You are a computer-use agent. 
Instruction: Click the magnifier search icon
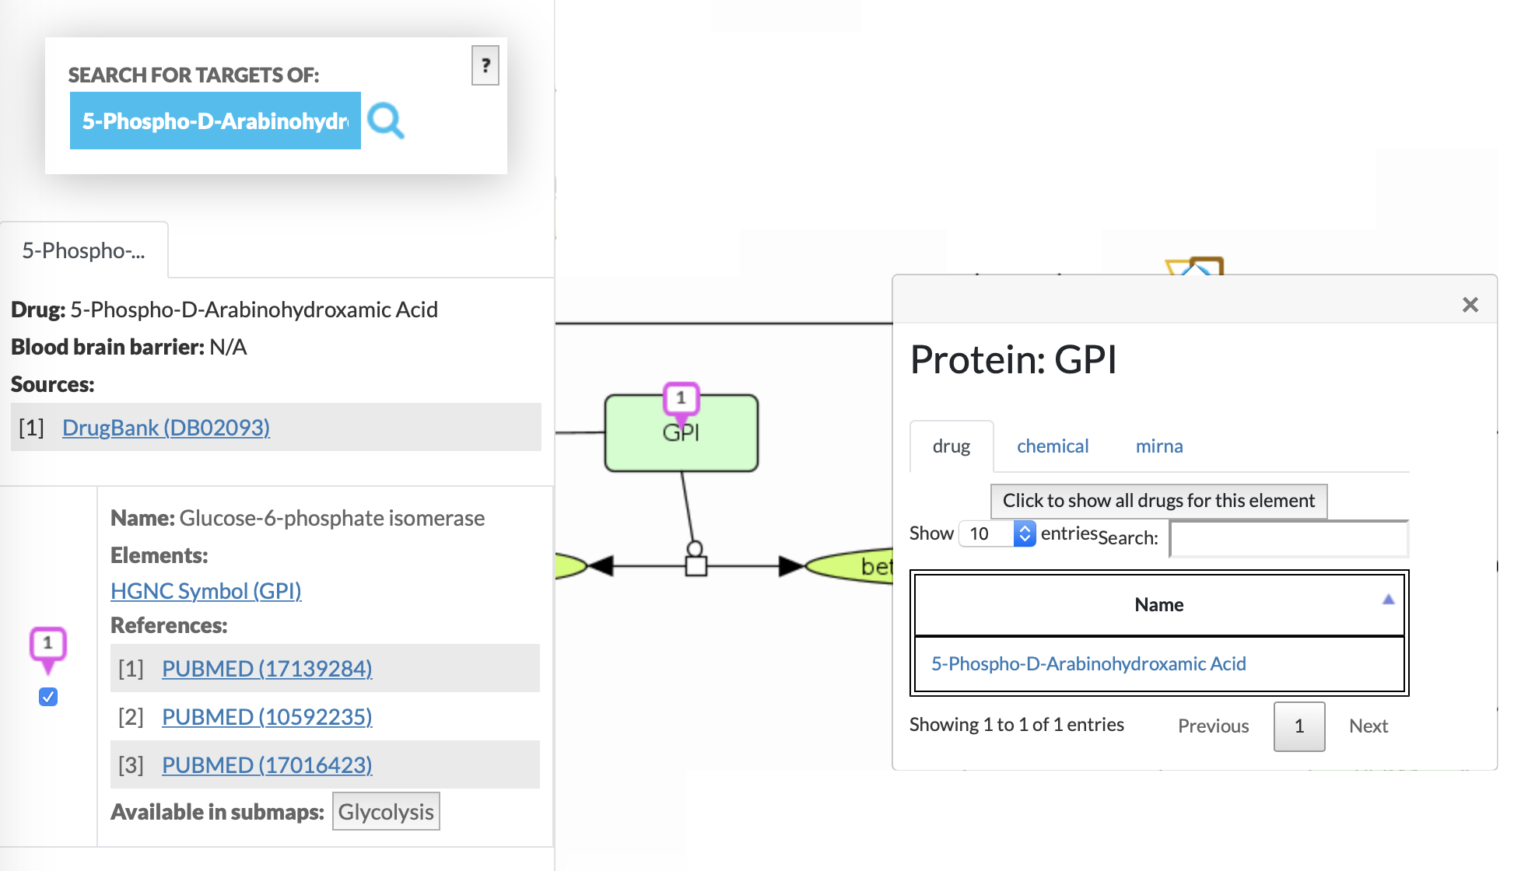(x=386, y=121)
